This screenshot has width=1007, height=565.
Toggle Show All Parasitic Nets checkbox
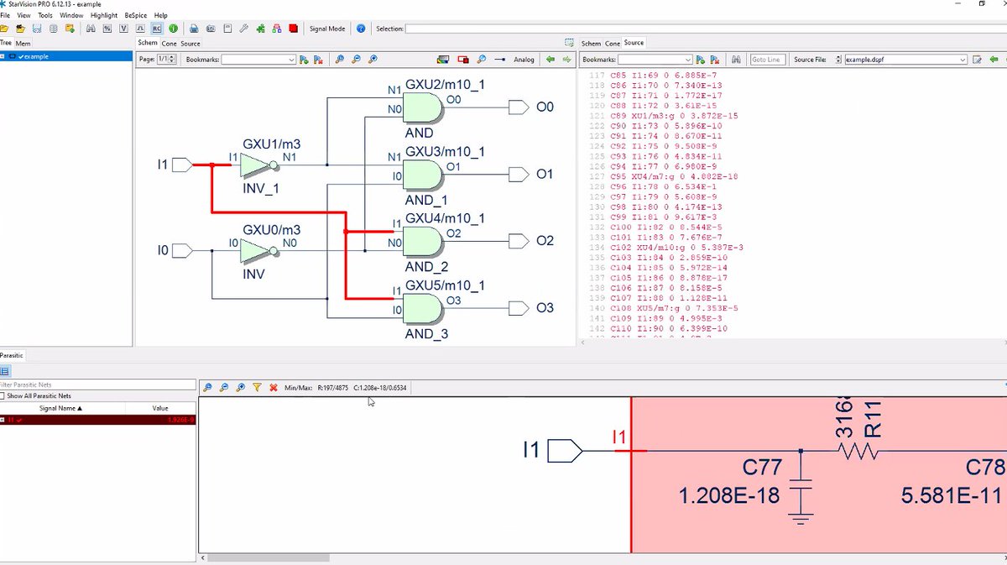3,395
